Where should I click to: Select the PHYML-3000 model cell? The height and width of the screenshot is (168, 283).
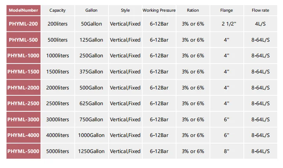(x=23, y=119)
